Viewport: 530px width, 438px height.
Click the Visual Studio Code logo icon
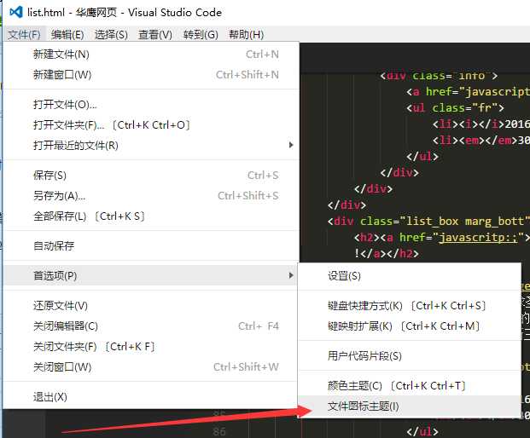[16, 13]
